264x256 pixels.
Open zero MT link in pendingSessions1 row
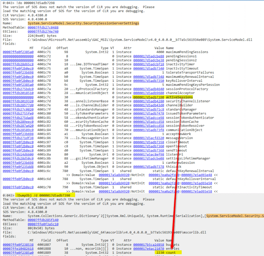18,56
